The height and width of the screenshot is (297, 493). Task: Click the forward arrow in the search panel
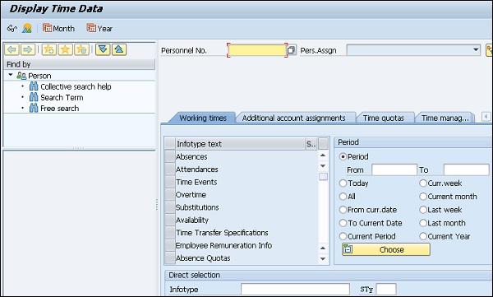[x=28, y=49]
